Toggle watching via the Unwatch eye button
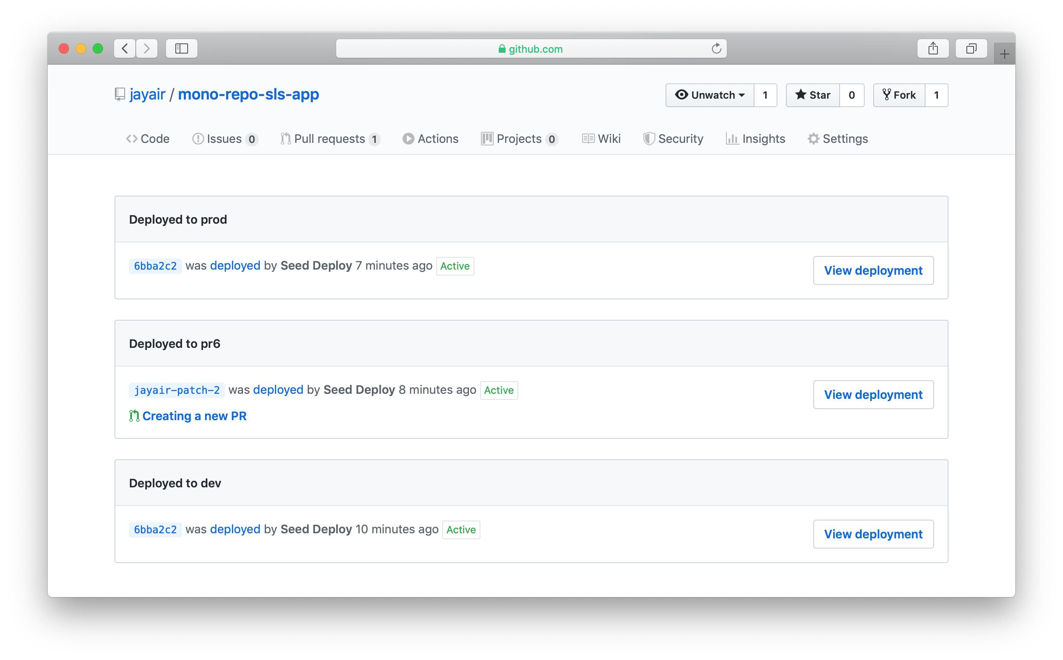Image resolution: width=1063 pixels, height=660 pixels. [x=708, y=95]
